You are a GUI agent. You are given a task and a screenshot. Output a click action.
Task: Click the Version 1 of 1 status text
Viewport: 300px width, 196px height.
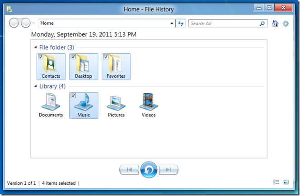(21, 183)
